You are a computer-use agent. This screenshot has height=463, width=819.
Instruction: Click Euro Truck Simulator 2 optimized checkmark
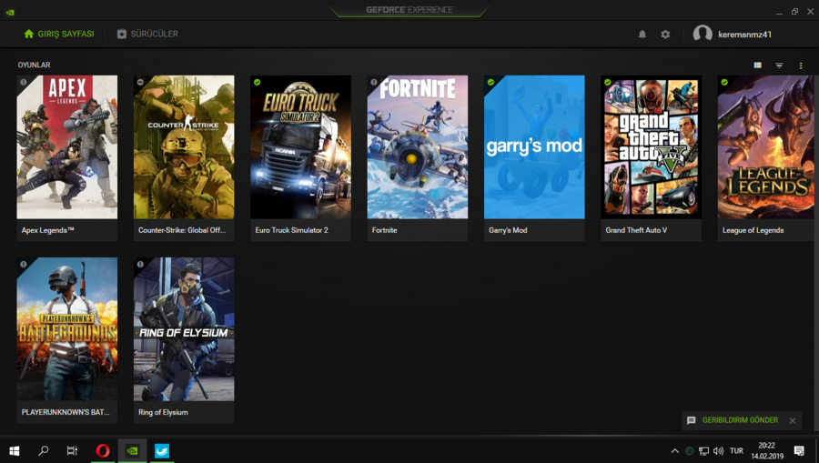257,83
